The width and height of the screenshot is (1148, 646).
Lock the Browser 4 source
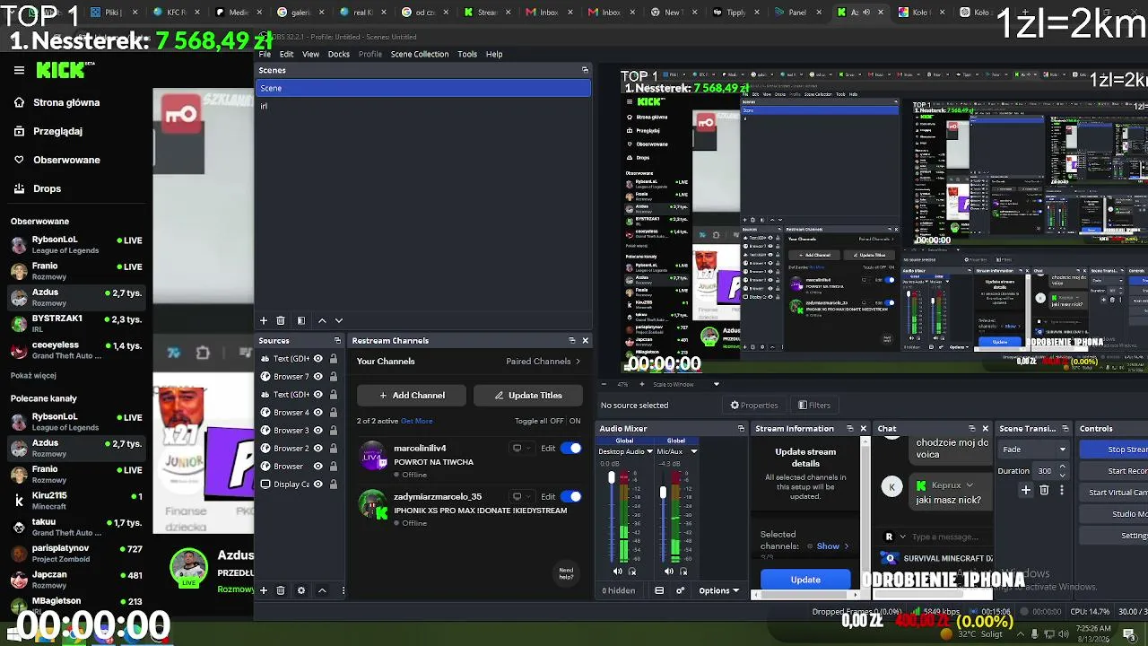333,413
